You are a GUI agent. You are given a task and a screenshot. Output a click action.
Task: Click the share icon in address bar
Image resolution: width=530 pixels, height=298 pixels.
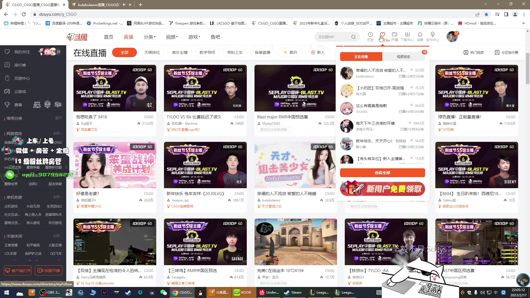point(478,14)
